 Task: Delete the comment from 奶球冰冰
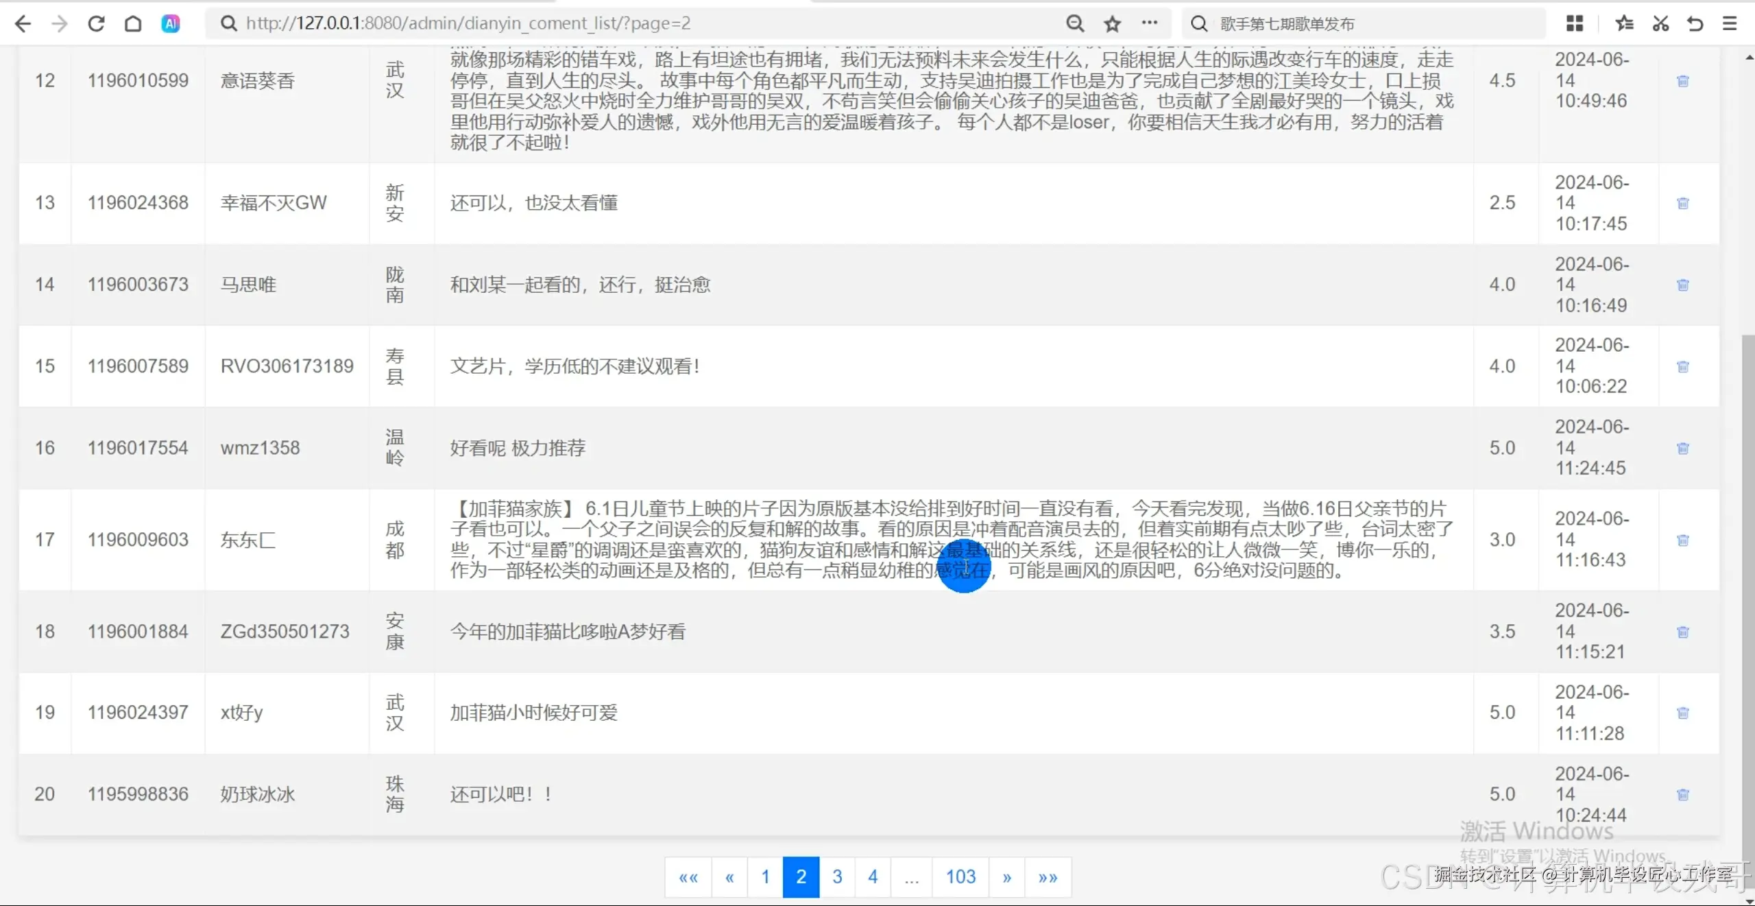[1683, 794]
